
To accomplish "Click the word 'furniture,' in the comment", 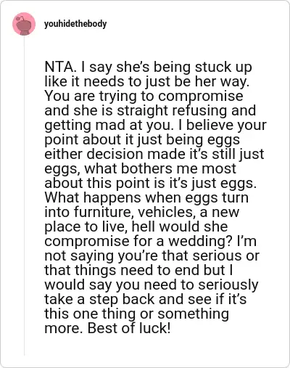I will tap(104, 212).
